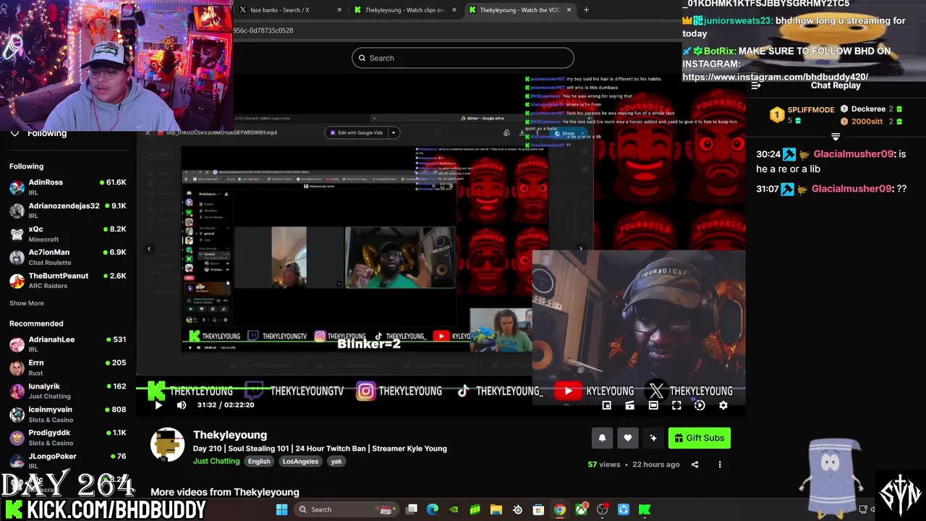Select the English tag
This screenshot has width=926, height=521.
pos(259,462)
